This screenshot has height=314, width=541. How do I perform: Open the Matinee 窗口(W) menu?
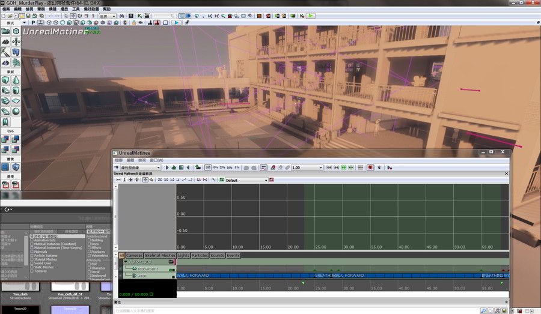(157, 160)
